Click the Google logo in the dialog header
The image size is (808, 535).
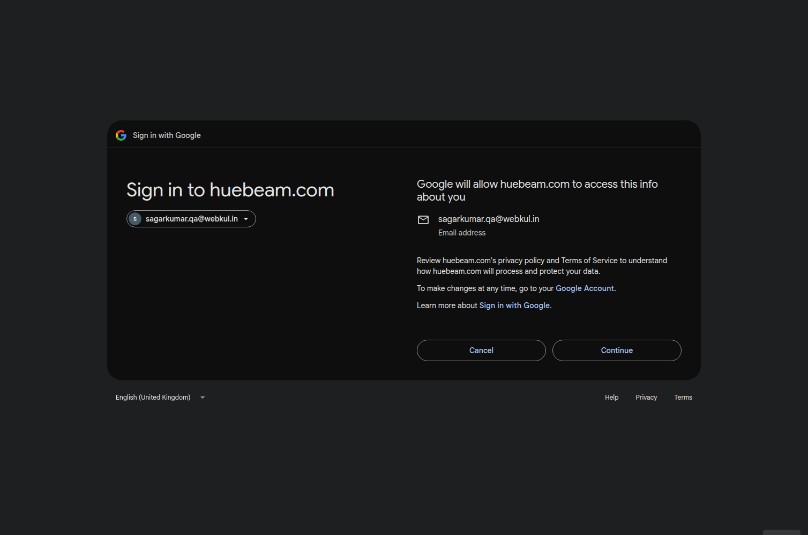[x=121, y=135]
